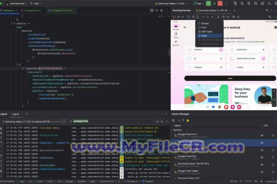Screen dimensions: 277x184
Task: Open the main branch dropdown
Action: point(36,3)
